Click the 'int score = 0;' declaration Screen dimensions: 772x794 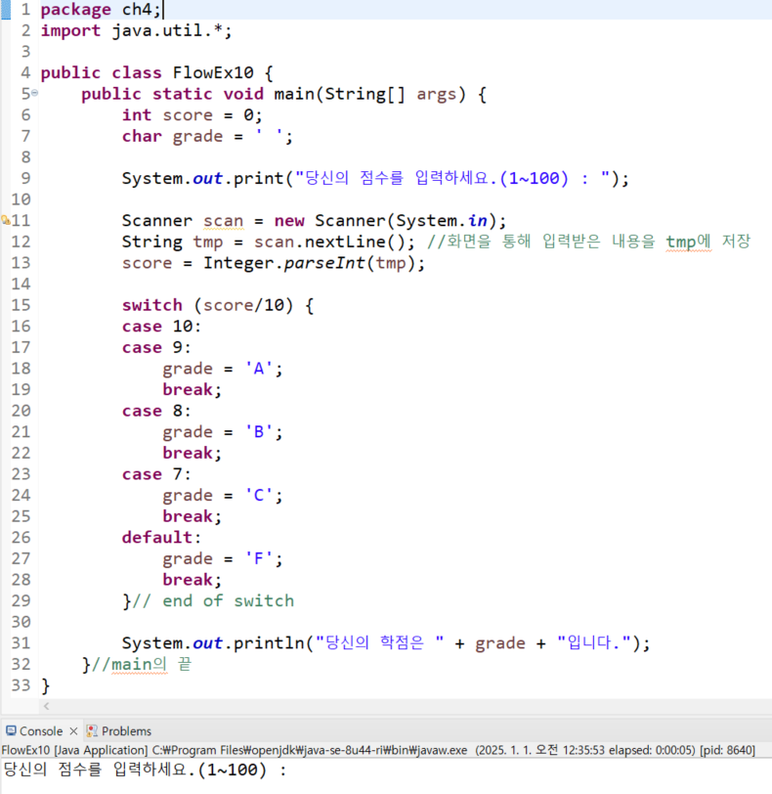click(193, 115)
